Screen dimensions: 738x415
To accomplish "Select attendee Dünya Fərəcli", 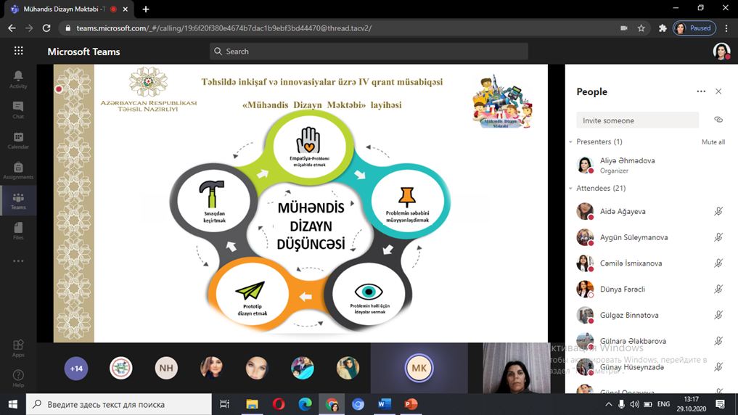I will coord(652,289).
